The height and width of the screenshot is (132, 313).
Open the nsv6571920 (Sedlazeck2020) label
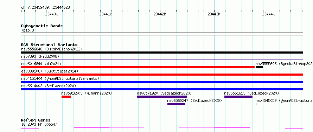point(165,93)
